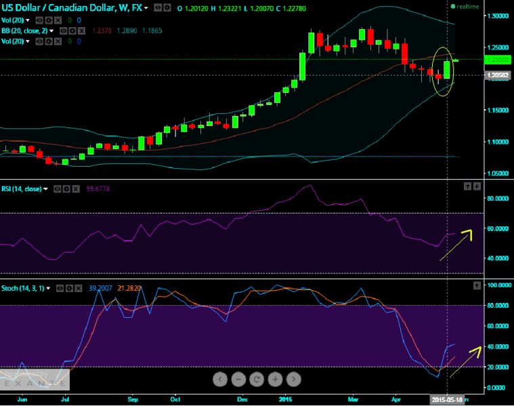The height and width of the screenshot is (406, 514).
Task: Click the US Dollar / Canadian Dollar, W, FX title
Action: point(72,8)
